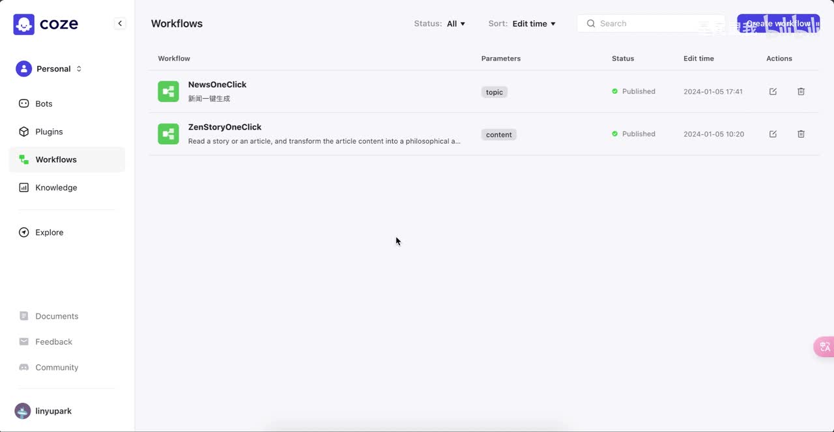
Task: Delete the ZenStoryOneClick workflow
Action: point(801,134)
